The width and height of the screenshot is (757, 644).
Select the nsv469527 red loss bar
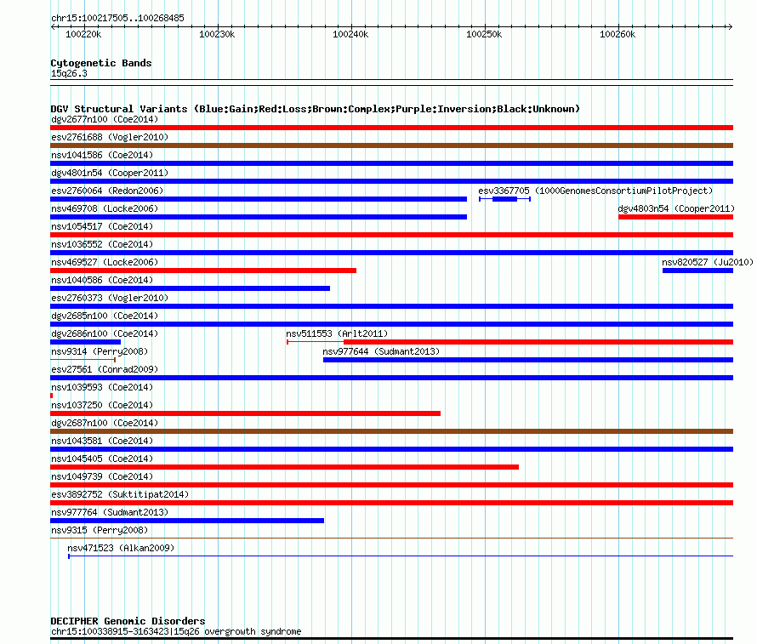pyautogui.click(x=203, y=271)
